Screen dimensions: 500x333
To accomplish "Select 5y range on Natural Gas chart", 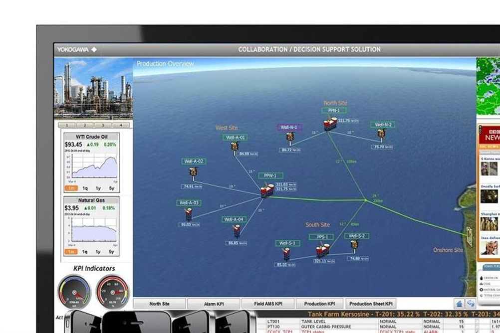I will pyautogui.click(x=112, y=252).
